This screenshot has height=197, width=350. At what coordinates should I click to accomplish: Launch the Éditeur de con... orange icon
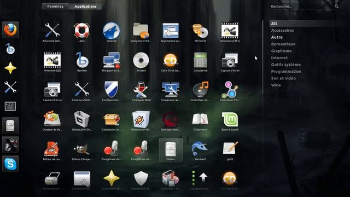pos(52,150)
